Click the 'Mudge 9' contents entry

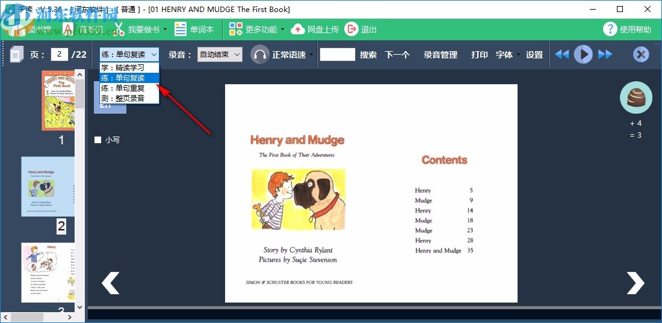click(x=444, y=200)
